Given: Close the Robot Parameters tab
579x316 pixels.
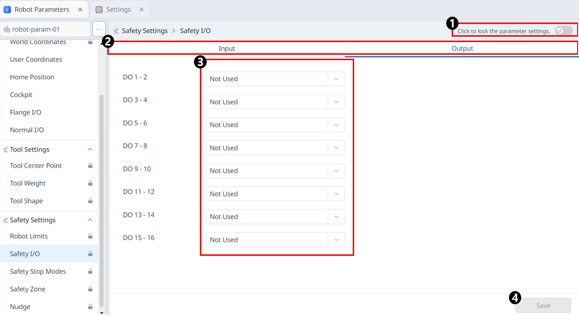Looking at the screenshot, I should [x=80, y=9].
